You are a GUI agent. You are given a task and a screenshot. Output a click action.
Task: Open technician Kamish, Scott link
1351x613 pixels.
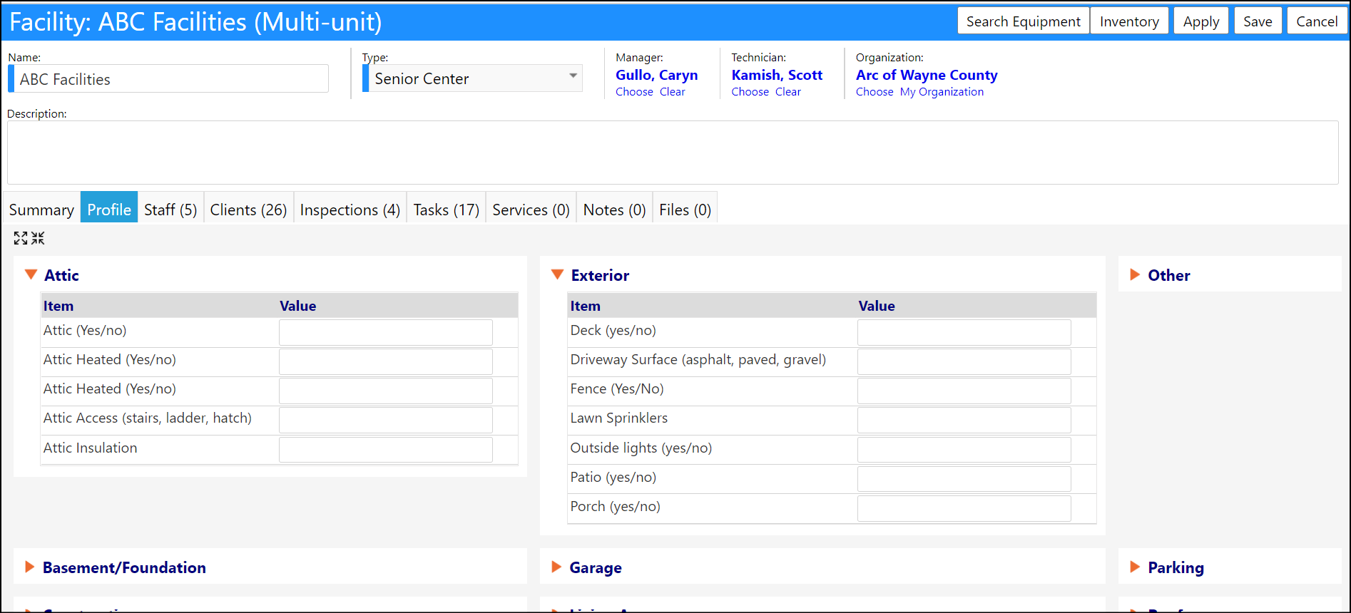(777, 75)
